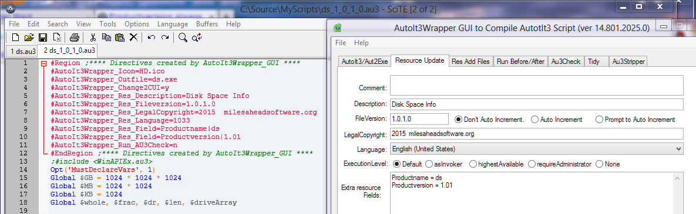The width and height of the screenshot is (696, 214).
Task: Open the Language menu in SciTE
Action: pos(172,24)
